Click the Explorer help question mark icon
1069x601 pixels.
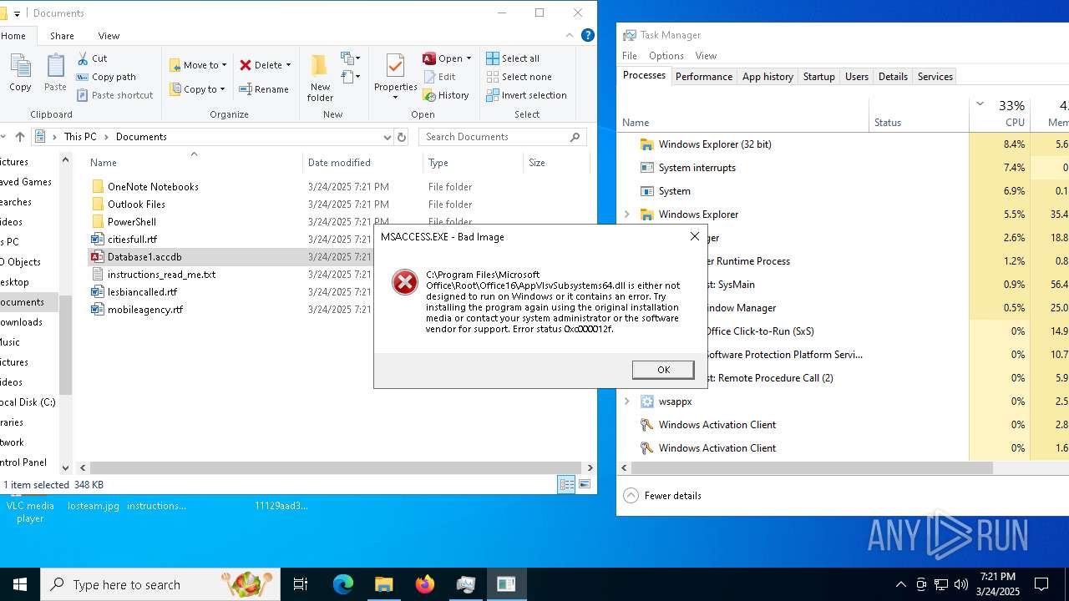588,36
